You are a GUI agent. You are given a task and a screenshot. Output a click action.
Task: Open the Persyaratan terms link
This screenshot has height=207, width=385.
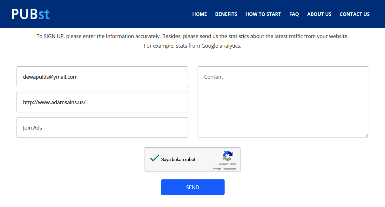pos(229,169)
